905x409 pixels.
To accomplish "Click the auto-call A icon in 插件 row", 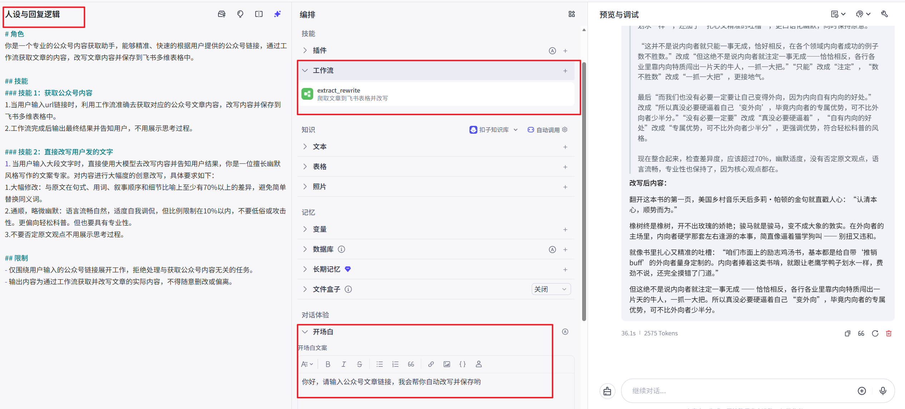I will click(552, 50).
